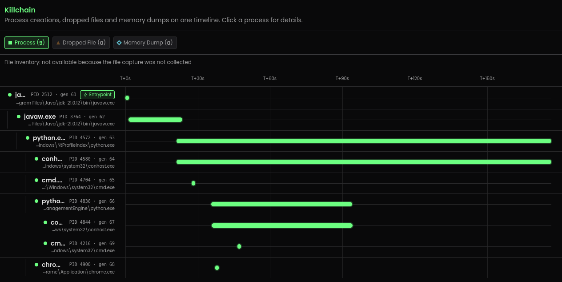Viewport: 562px width, 282px height.
Task: Click the path text ending anagementEngine\python.exe
Action: tap(79, 208)
